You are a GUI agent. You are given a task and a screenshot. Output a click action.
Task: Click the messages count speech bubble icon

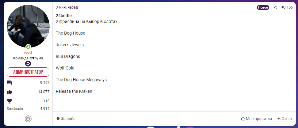pos(10,83)
